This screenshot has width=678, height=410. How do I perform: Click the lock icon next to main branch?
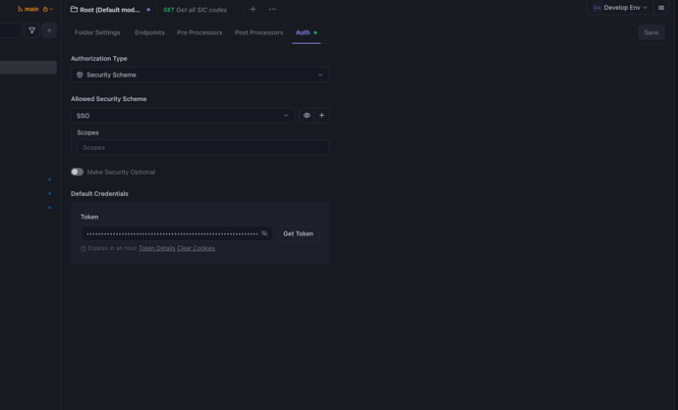(45, 9)
